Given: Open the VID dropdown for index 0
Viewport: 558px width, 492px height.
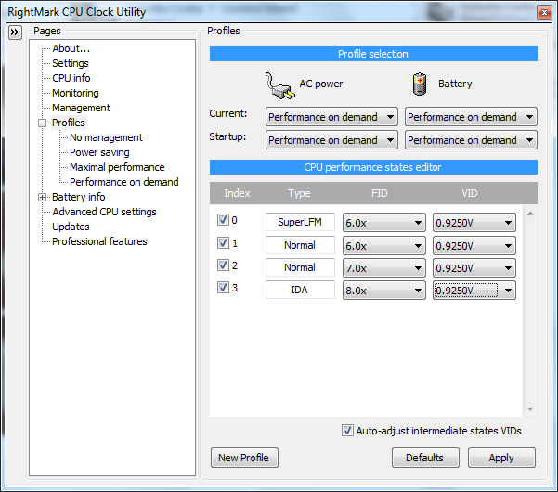Looking at the screenshot, I should click(474, 223).
